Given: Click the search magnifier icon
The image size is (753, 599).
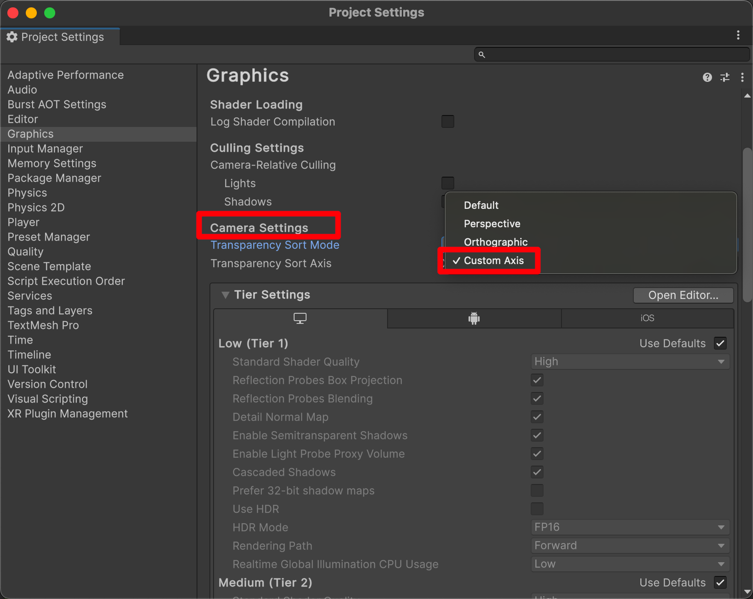Looking at the screenshot, I should tap(482, 55).
